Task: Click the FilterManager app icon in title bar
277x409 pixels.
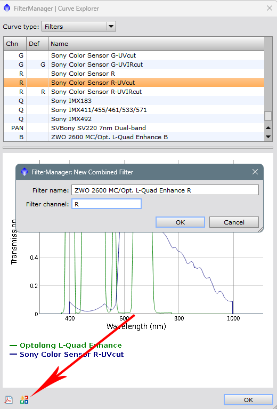Action: [x=7, y=8]
